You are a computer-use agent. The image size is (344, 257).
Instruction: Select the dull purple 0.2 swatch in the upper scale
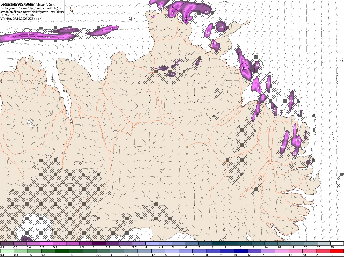pyautogui.click(x=7, y=244)
